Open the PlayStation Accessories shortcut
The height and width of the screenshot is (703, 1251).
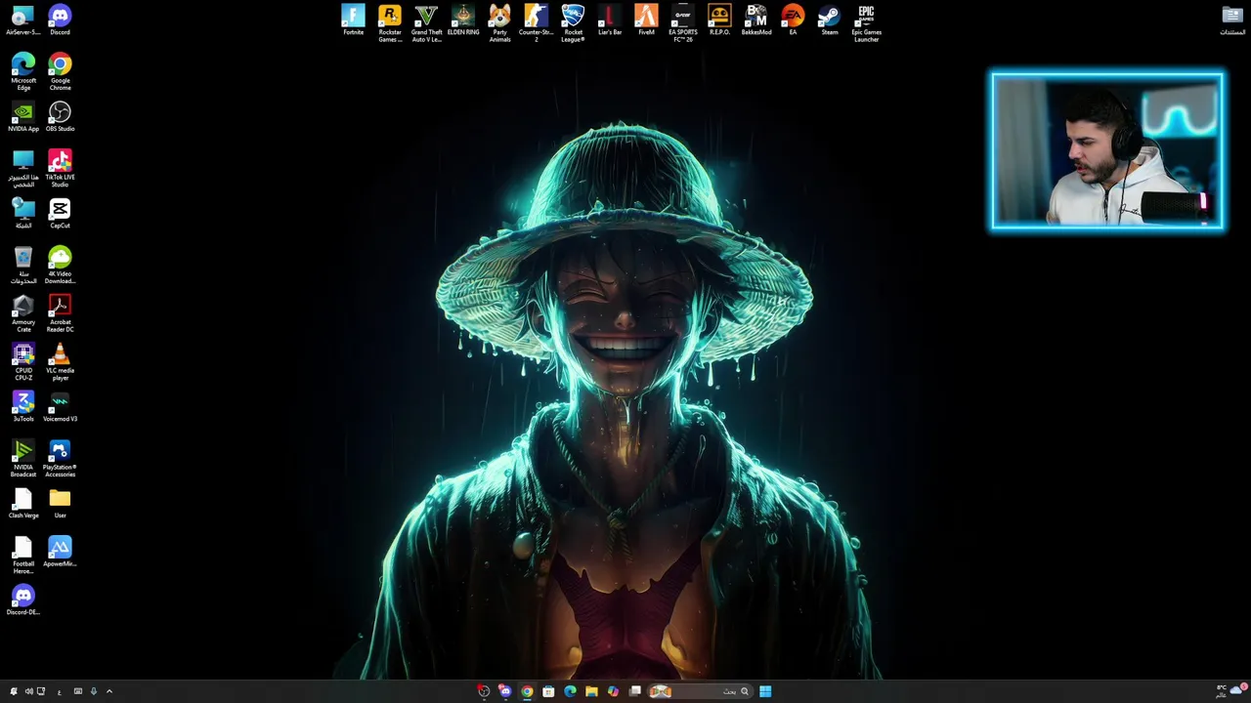60,459
